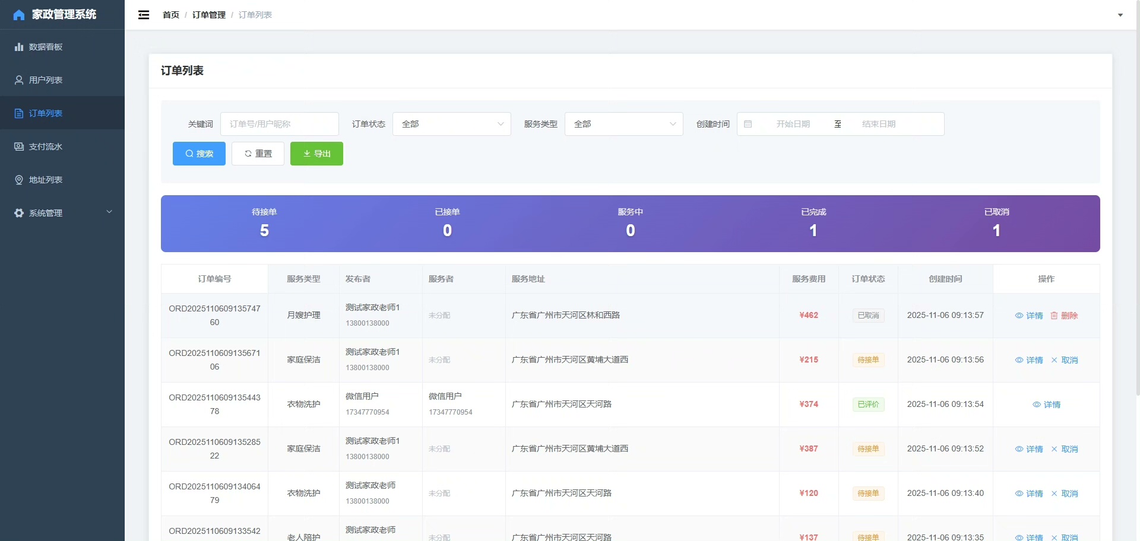Open 用户列表 in the sidebar

pyautogui.click(x=45, y=80)
